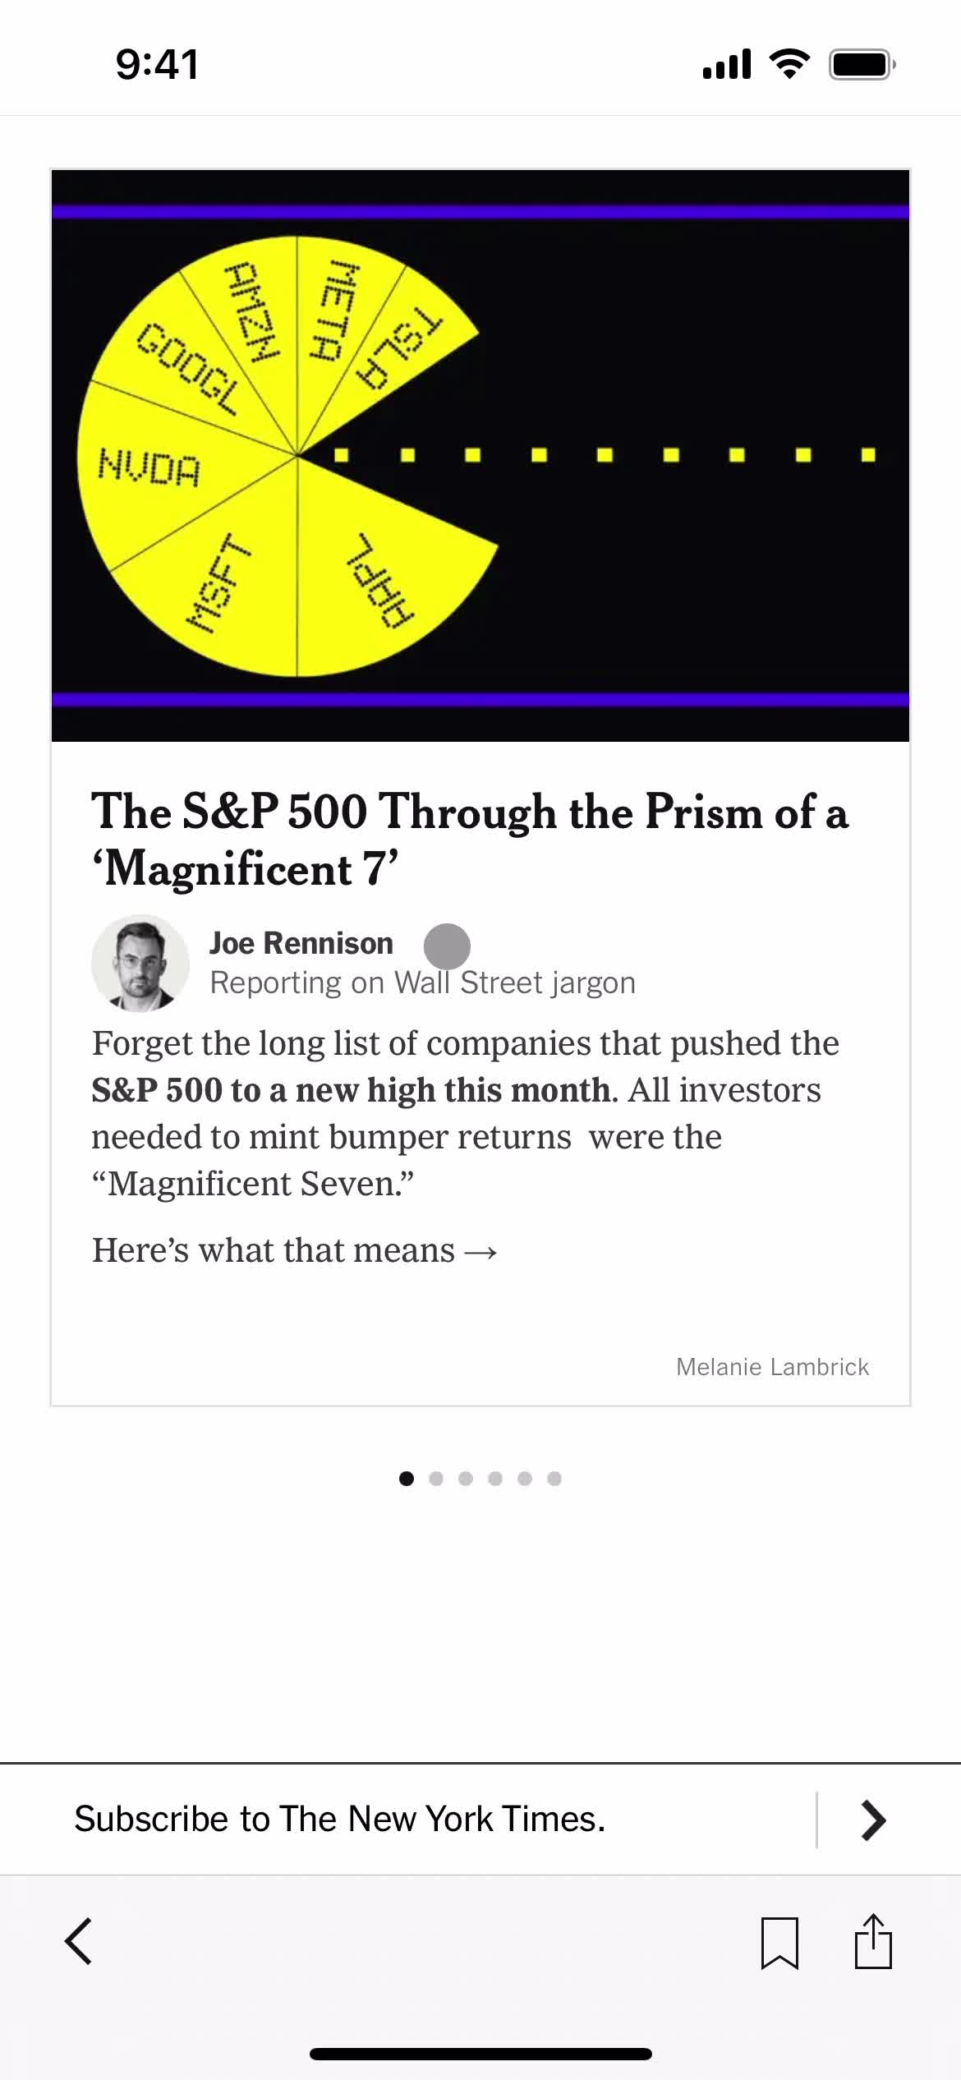Open the 'S&P 500 to a new high' link
961x2080 pixels.
353,1090
